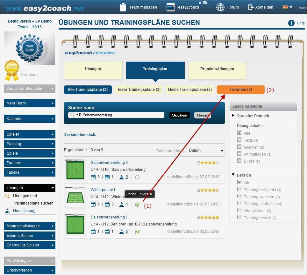
Task: Click the search magnifier icon in sidebar
Action: coord(7,196)
